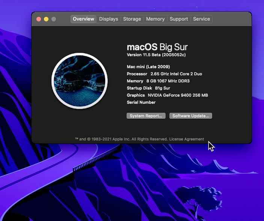Image resolution: width=264 pixels, height=221 pixels.
Task: Click the B1g Sur startup disk name
Action: 163,88
